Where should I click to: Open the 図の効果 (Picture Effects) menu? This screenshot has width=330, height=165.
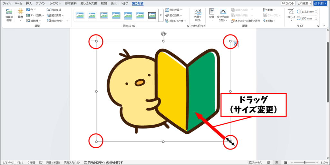pos(174,15)
